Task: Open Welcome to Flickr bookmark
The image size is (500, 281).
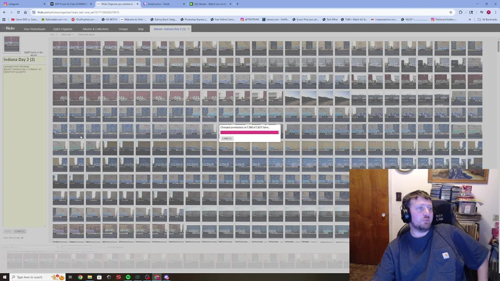Action: pos(133,20)
